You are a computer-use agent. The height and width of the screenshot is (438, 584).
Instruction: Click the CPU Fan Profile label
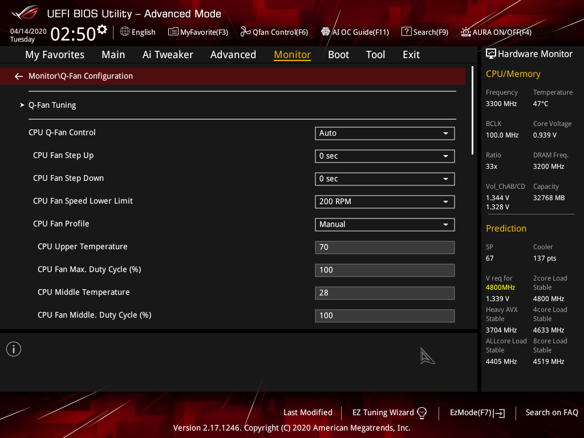(61, 224)
